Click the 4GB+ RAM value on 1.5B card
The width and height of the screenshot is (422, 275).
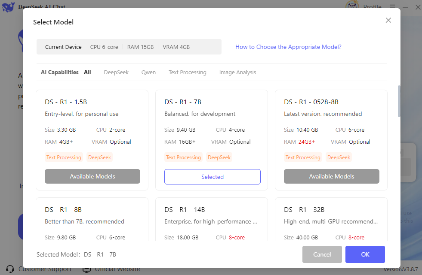point(66,142)
